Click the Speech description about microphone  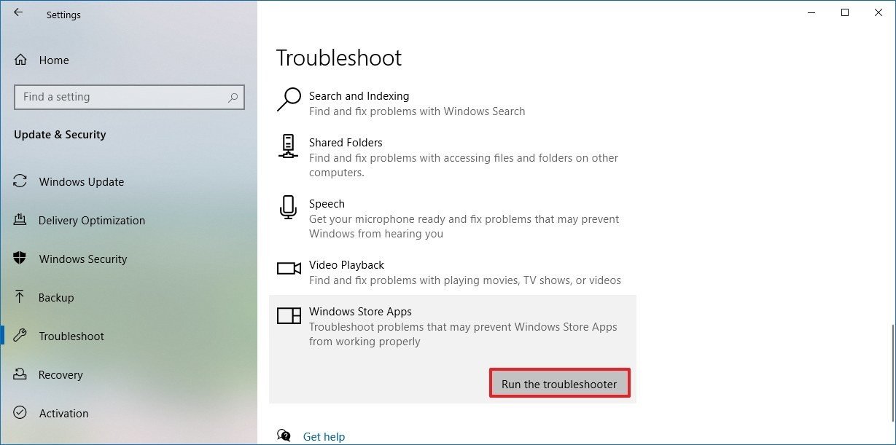coord(464,227)
